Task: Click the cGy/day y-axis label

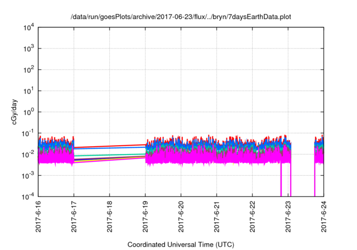Action: point(15,112)
